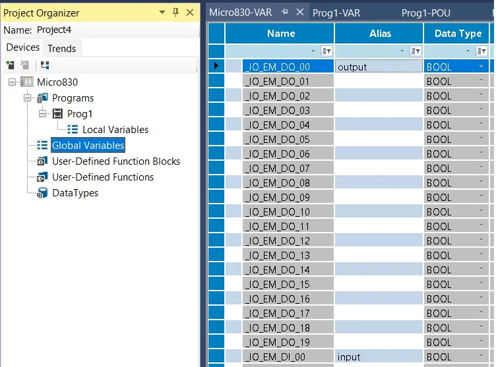Click the 'output' alias cell
The height and width of the screenshot is (367, 496).
[x=379, y=67]
